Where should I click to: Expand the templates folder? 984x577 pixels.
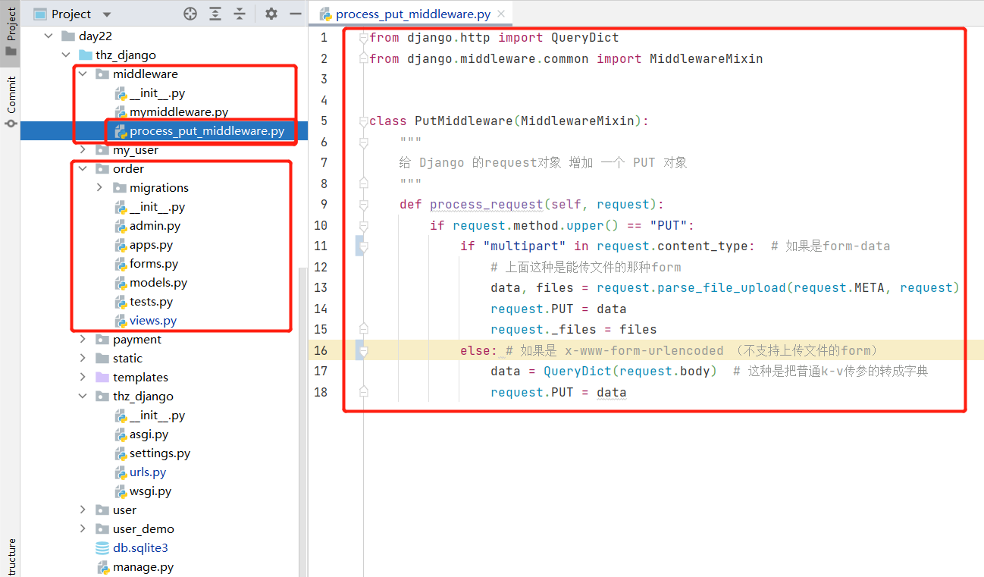coord(83,377)
